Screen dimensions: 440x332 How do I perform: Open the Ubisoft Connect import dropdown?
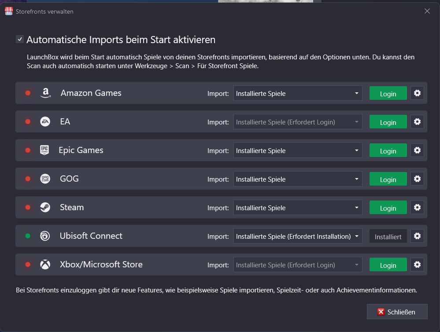click(298, 236)
